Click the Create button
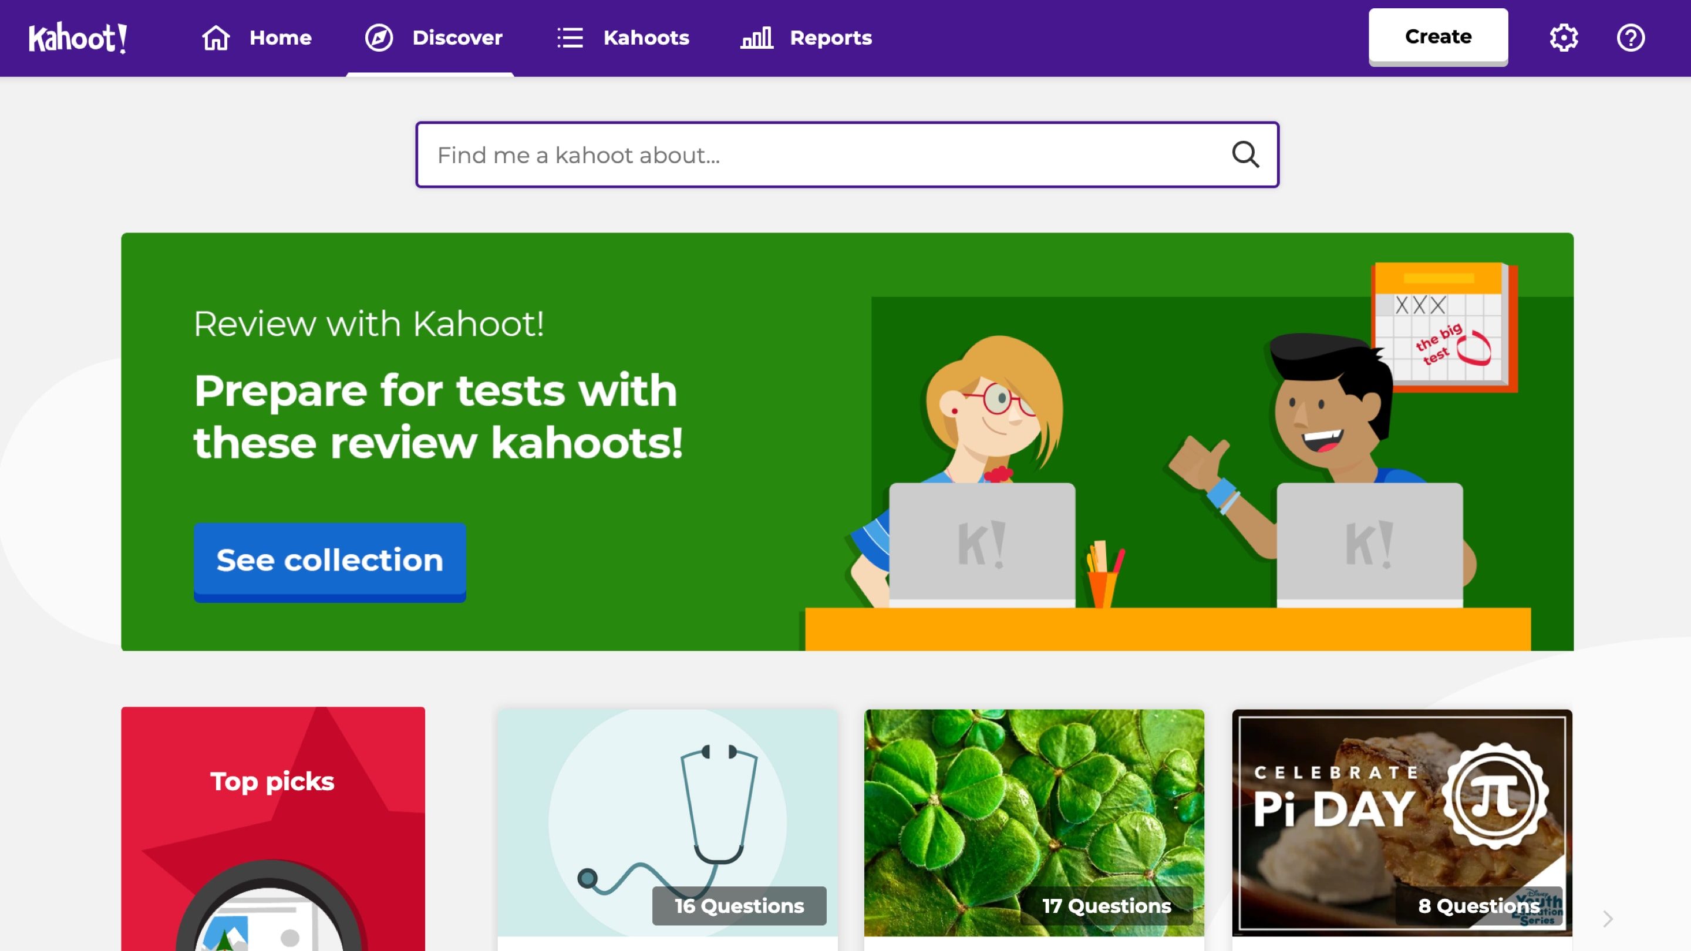This screenshot has width=1691, height=951. 1438,36
